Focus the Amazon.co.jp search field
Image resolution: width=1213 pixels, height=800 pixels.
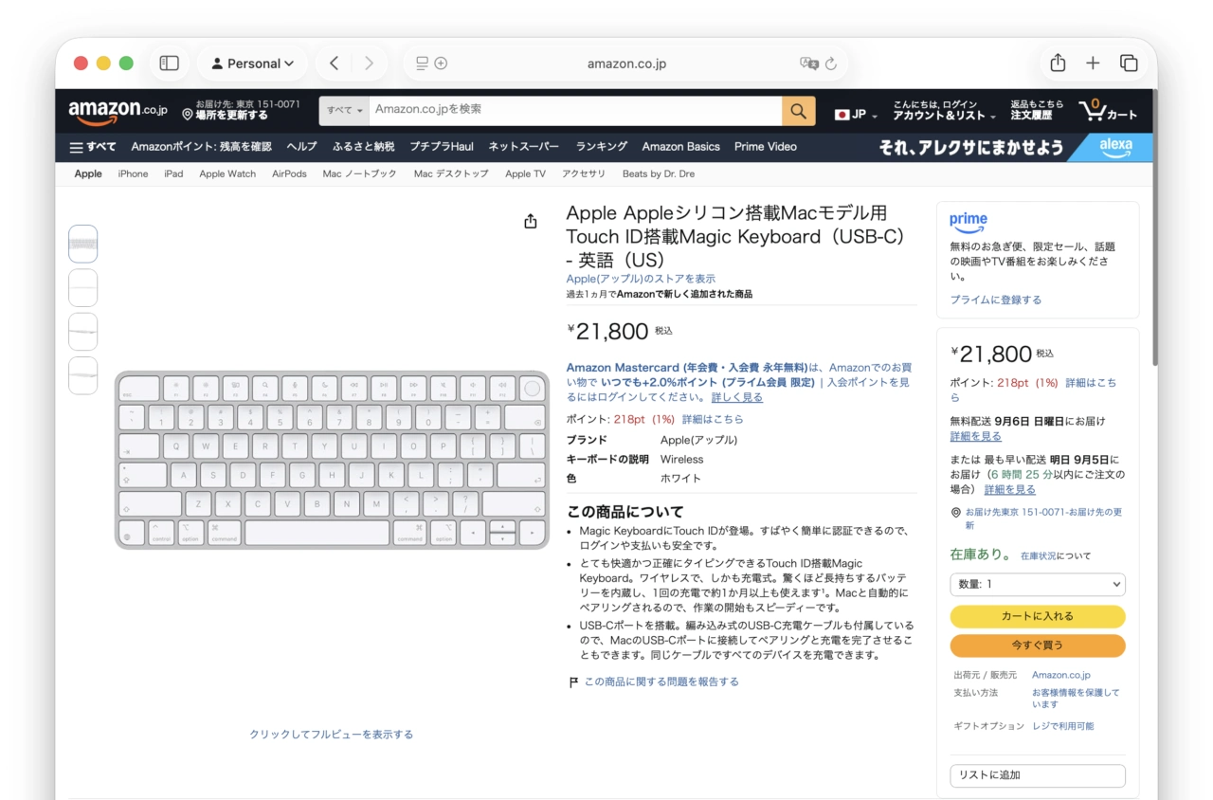tap(575, 111)
